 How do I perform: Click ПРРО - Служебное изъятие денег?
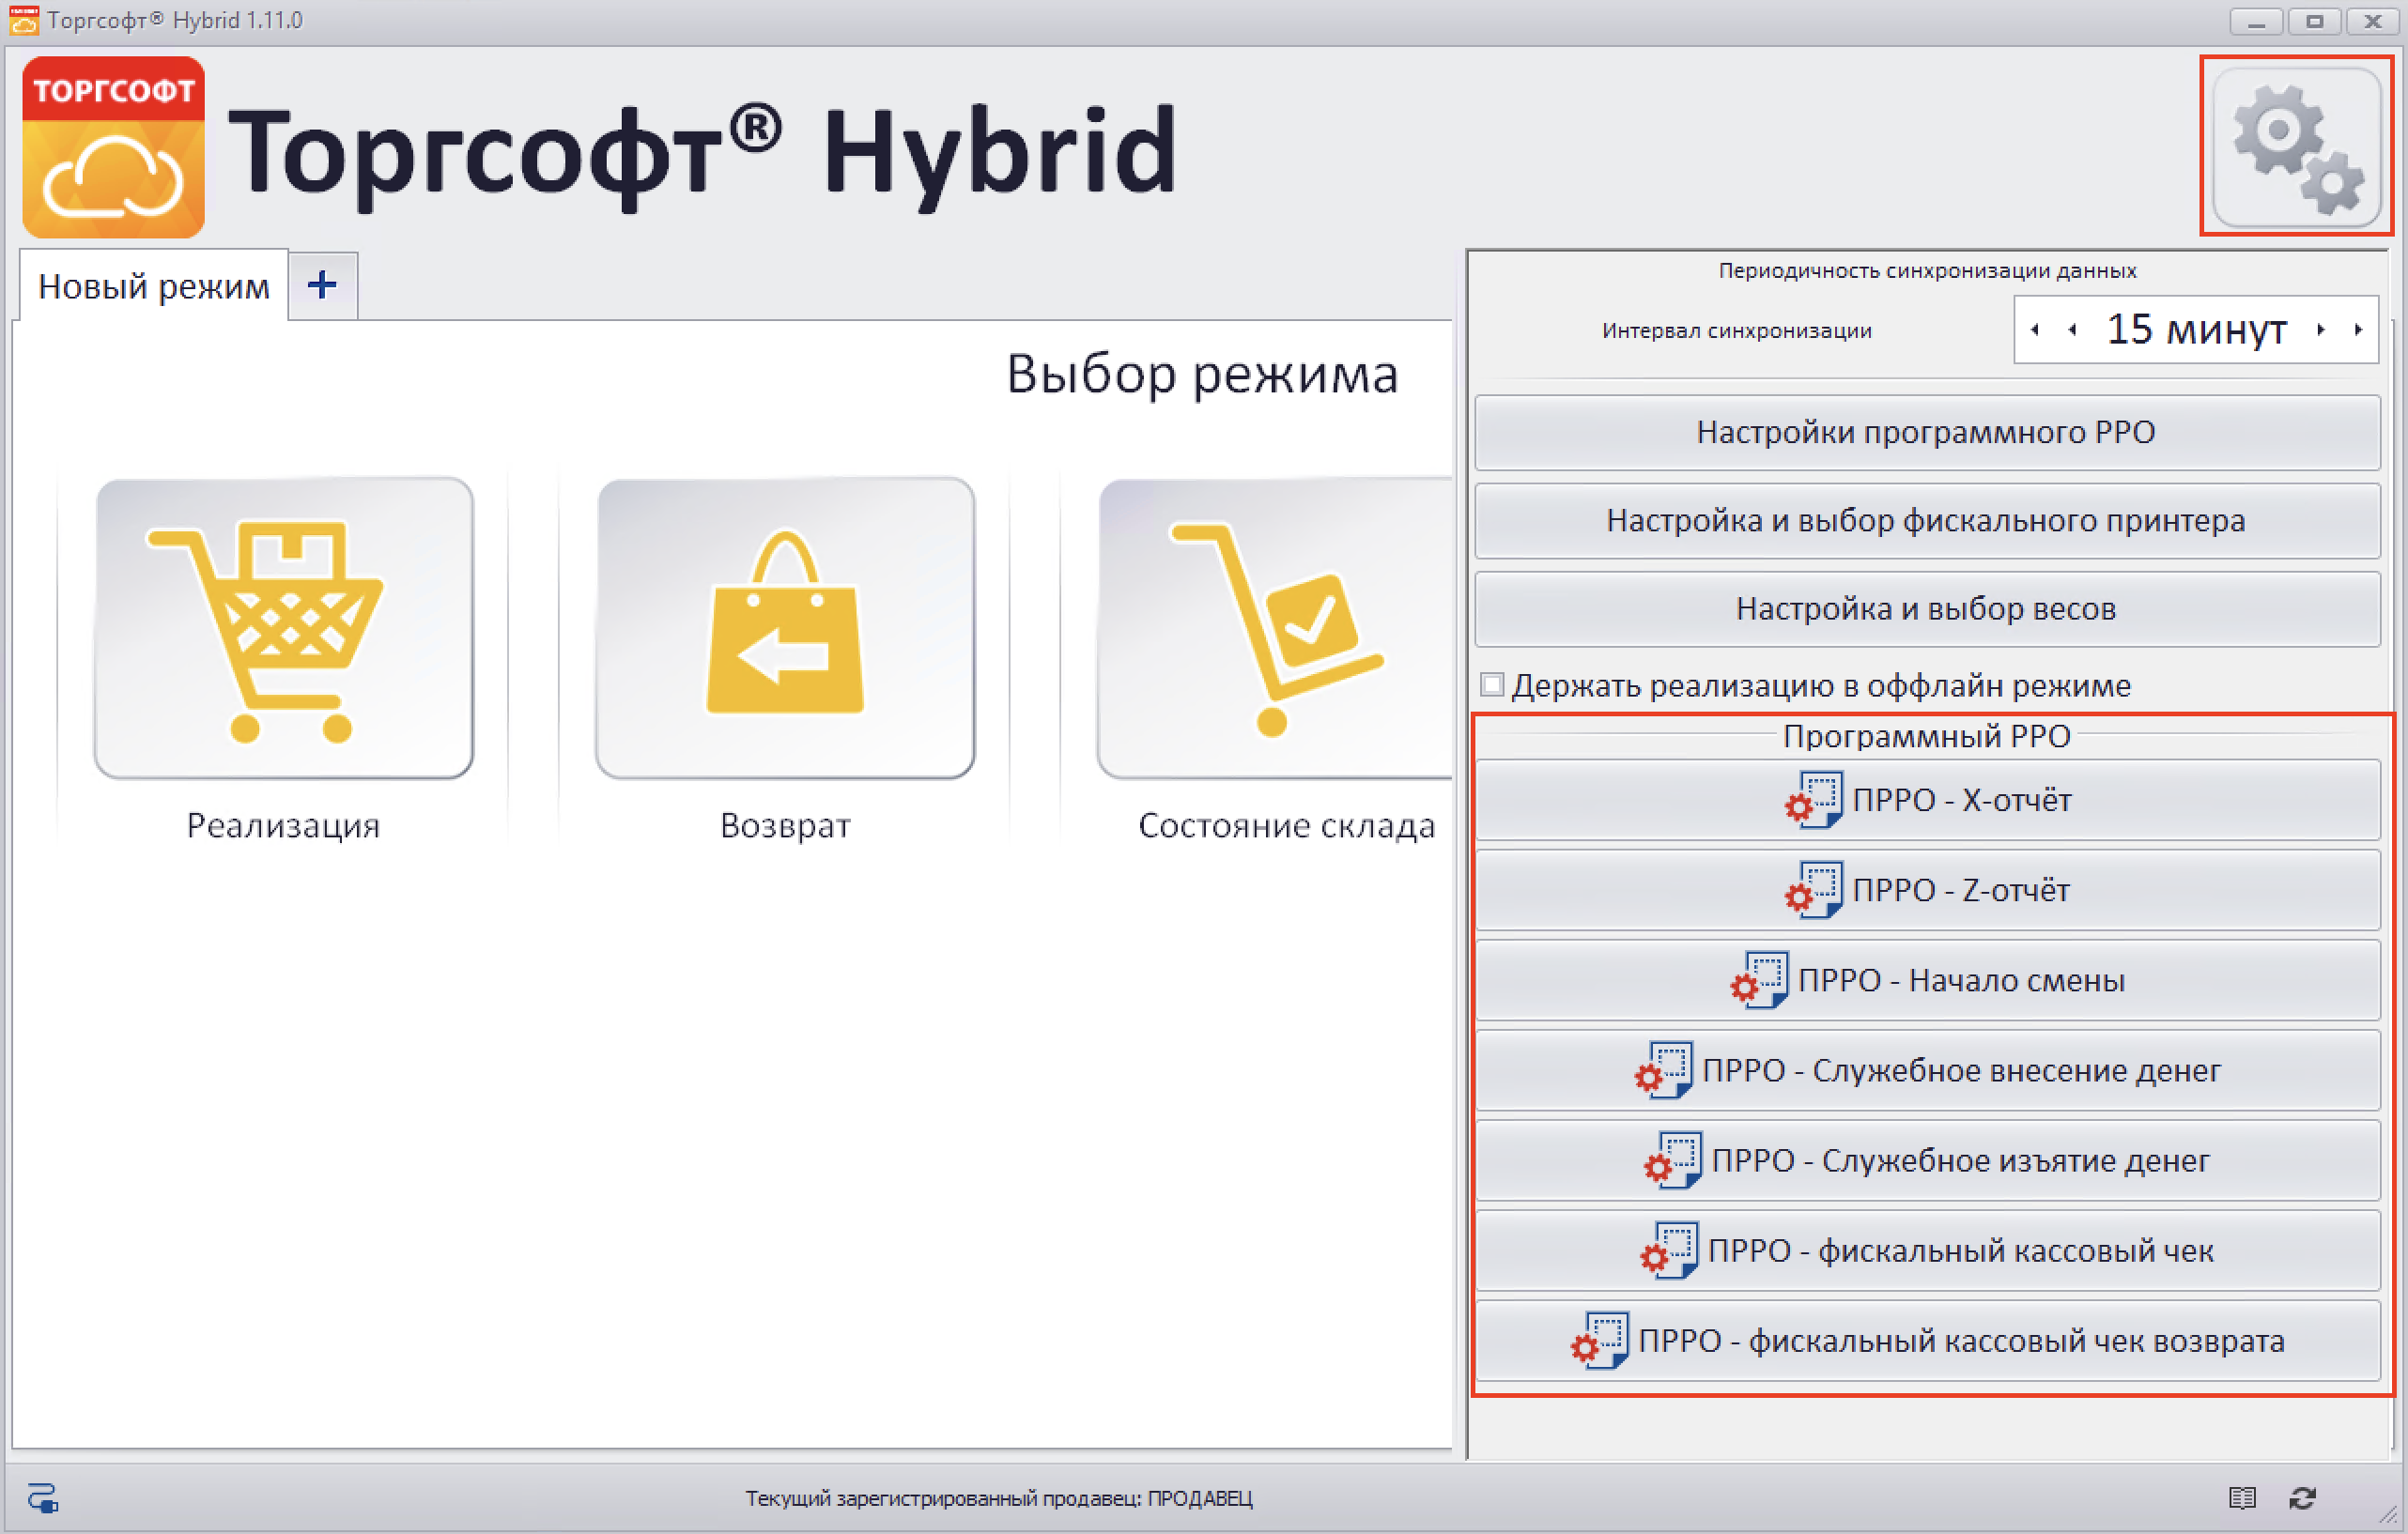tap(1927, 1159)
